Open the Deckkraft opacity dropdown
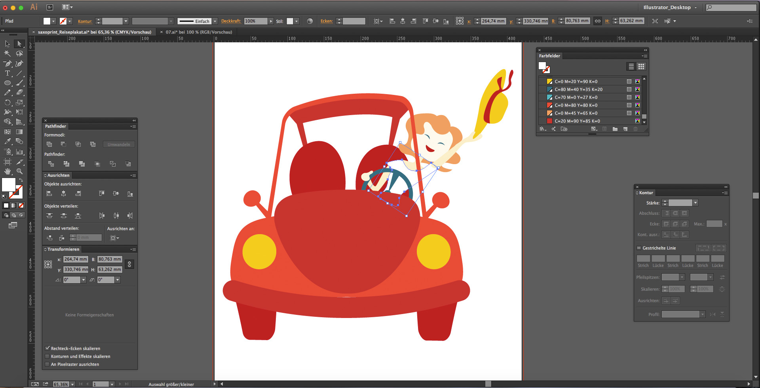 [271, 21]
